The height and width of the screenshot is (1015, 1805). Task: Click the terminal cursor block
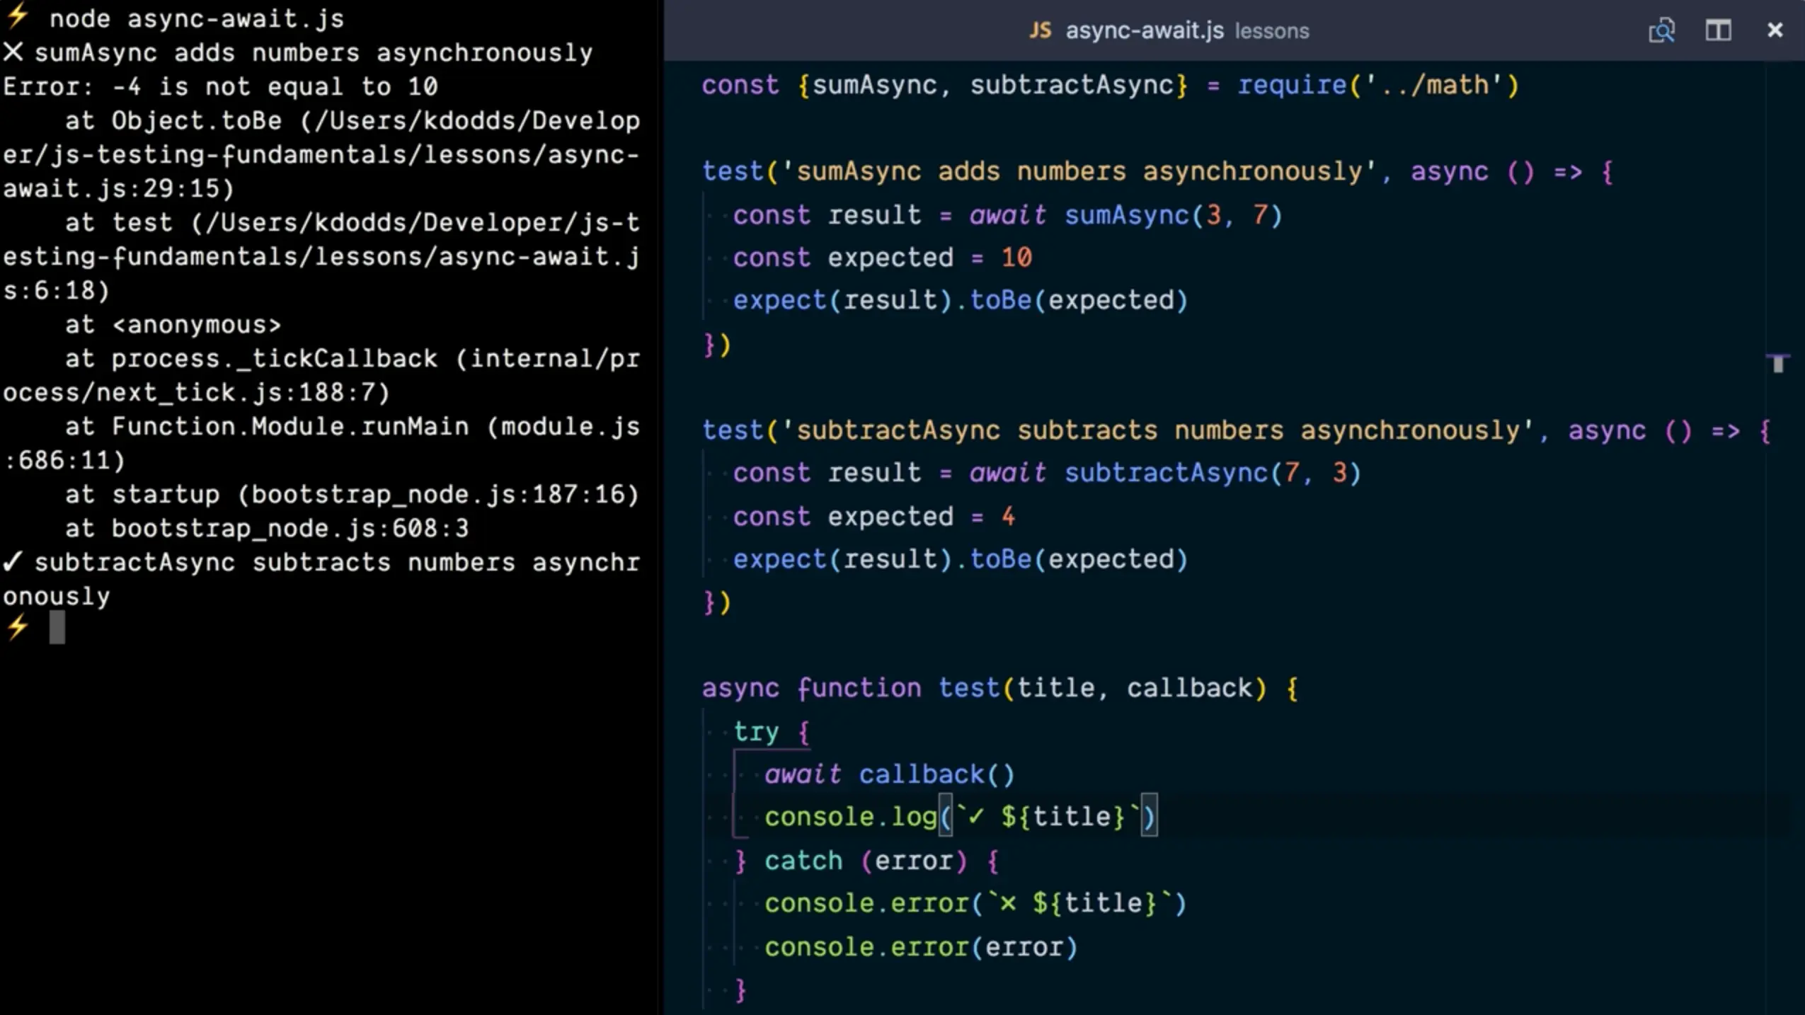57,627
